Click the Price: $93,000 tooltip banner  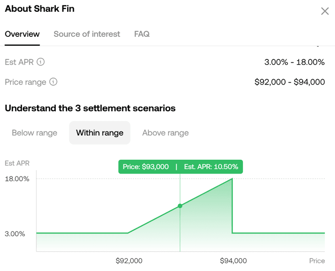[x=180, y=166]
